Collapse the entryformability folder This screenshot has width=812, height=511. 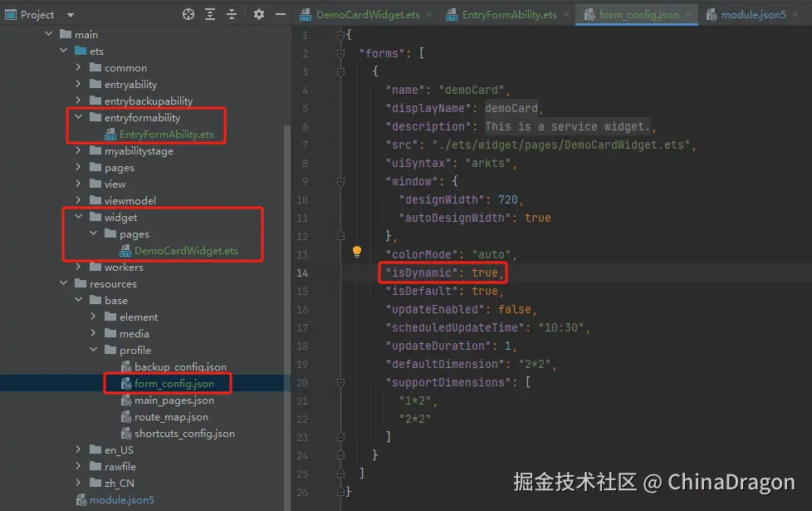(x=79, y=116)
